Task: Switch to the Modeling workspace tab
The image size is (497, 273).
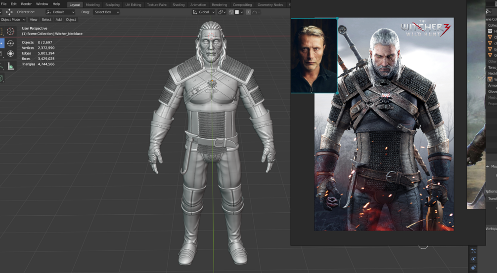Action: tap(92, 5)
